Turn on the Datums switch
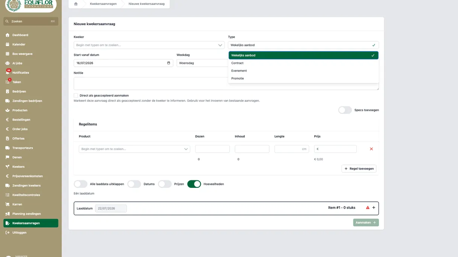 [x=134, y=184]
